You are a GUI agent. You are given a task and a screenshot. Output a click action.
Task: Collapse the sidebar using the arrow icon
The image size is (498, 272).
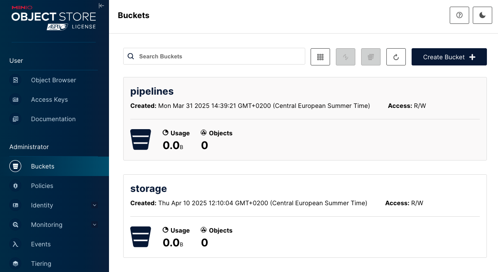click(101, 6)
